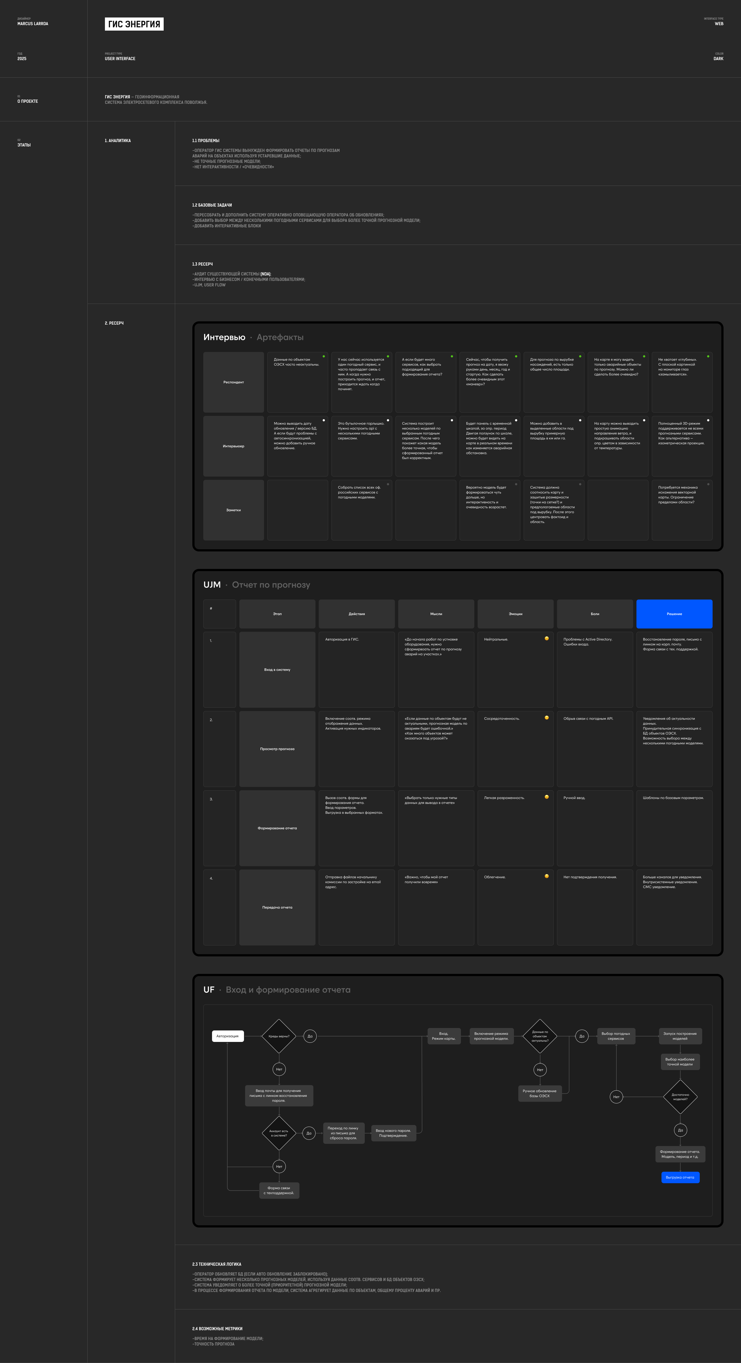Click the blue Решение column header
This screenshot has height=1363, width=741.
coord(674,614)
